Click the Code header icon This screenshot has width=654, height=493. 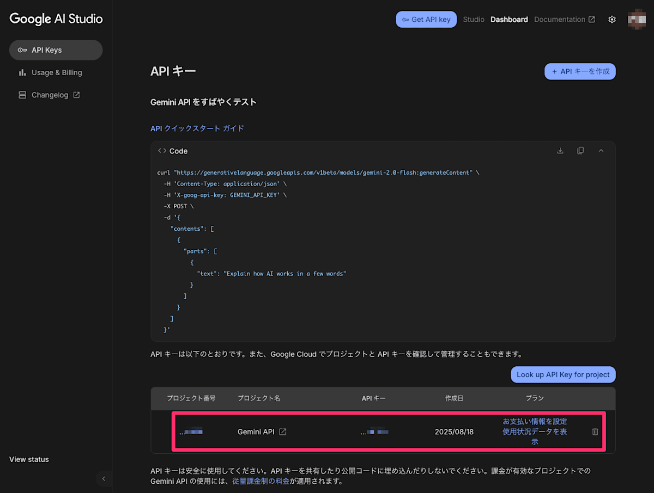(162, 151)
